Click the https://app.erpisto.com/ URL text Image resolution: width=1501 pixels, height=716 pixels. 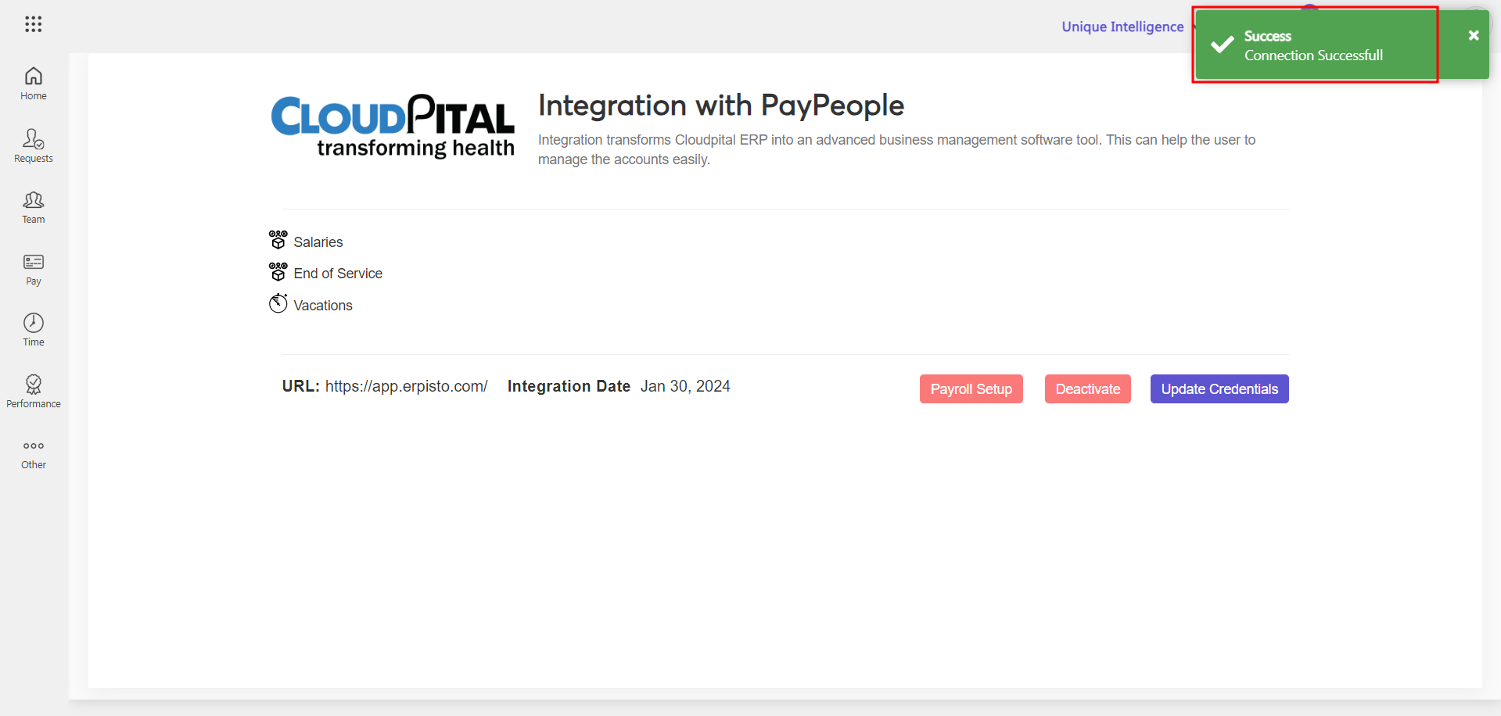click(x=406, y=386)
